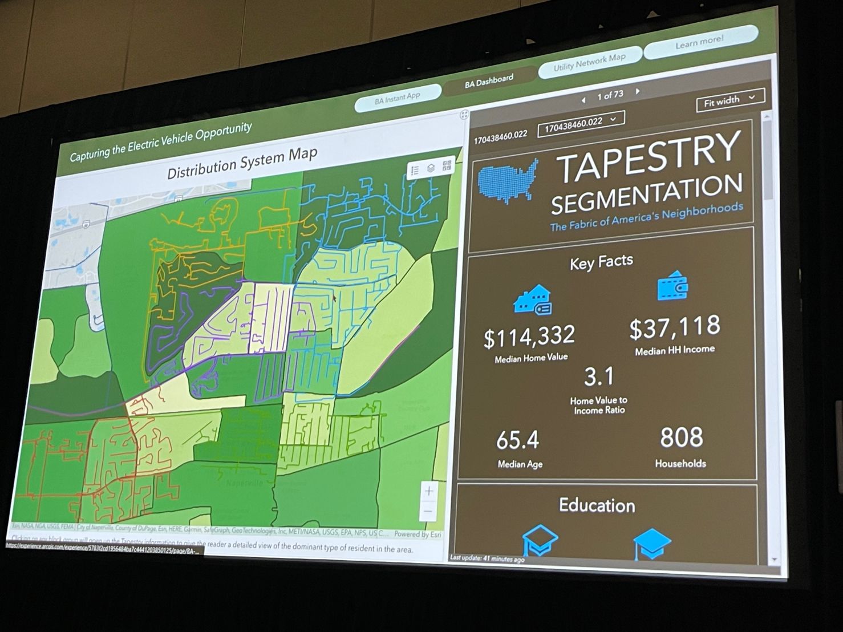Click the Learn more! button

coord(699,42)
